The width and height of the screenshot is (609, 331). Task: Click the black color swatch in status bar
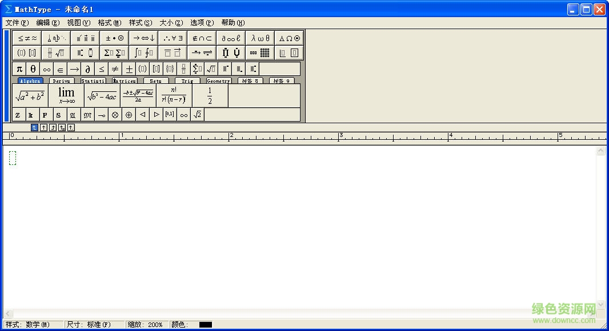click(206, 324)
